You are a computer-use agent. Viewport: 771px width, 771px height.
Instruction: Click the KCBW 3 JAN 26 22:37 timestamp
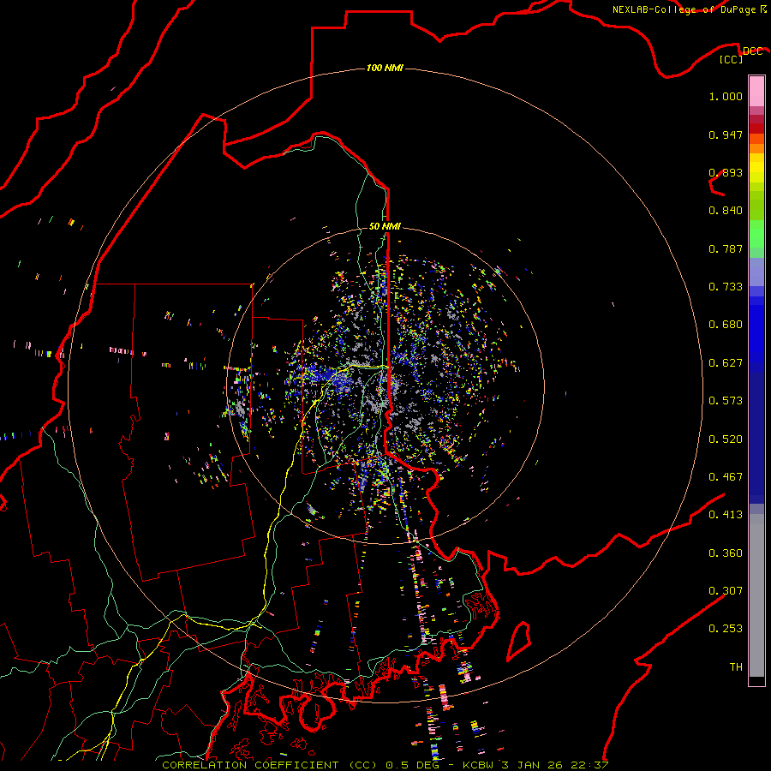(535, 765)
